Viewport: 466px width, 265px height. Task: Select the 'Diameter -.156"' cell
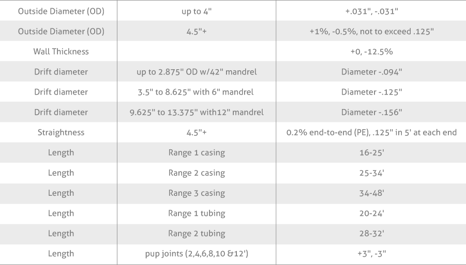click(371, 112)
